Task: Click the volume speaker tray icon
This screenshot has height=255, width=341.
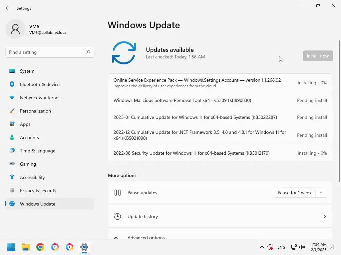Action: [x=302, y=247]
